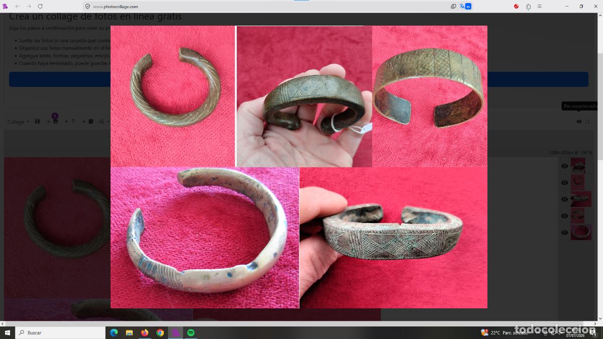The image size is (603, 339).
Task: Open the browser hamburger menu
Action: tap(539, 7)
